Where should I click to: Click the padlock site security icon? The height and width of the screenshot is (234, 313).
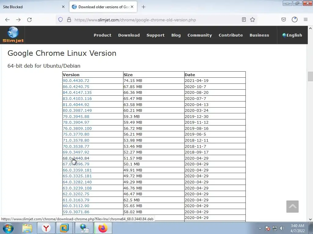point(69,19)
